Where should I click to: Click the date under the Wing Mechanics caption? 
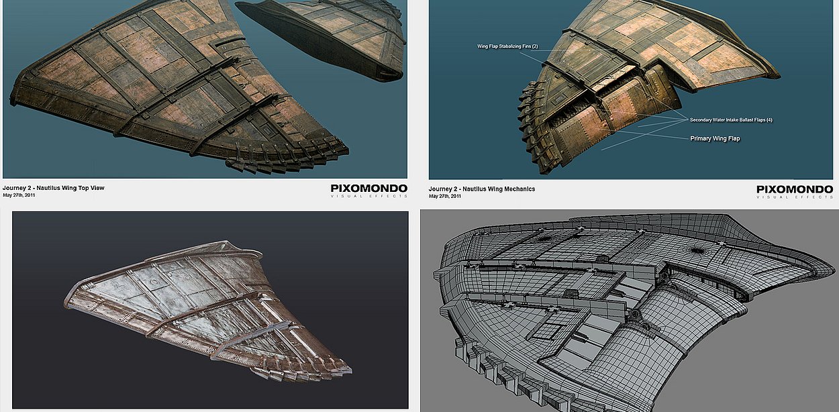(x=444, y=197)
